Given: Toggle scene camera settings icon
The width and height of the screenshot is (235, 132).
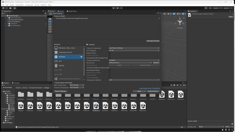Looking at the screenshot, I should coord(178,14).
